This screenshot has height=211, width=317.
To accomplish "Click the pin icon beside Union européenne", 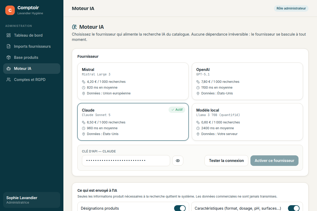I will click(x=84, y=93).
